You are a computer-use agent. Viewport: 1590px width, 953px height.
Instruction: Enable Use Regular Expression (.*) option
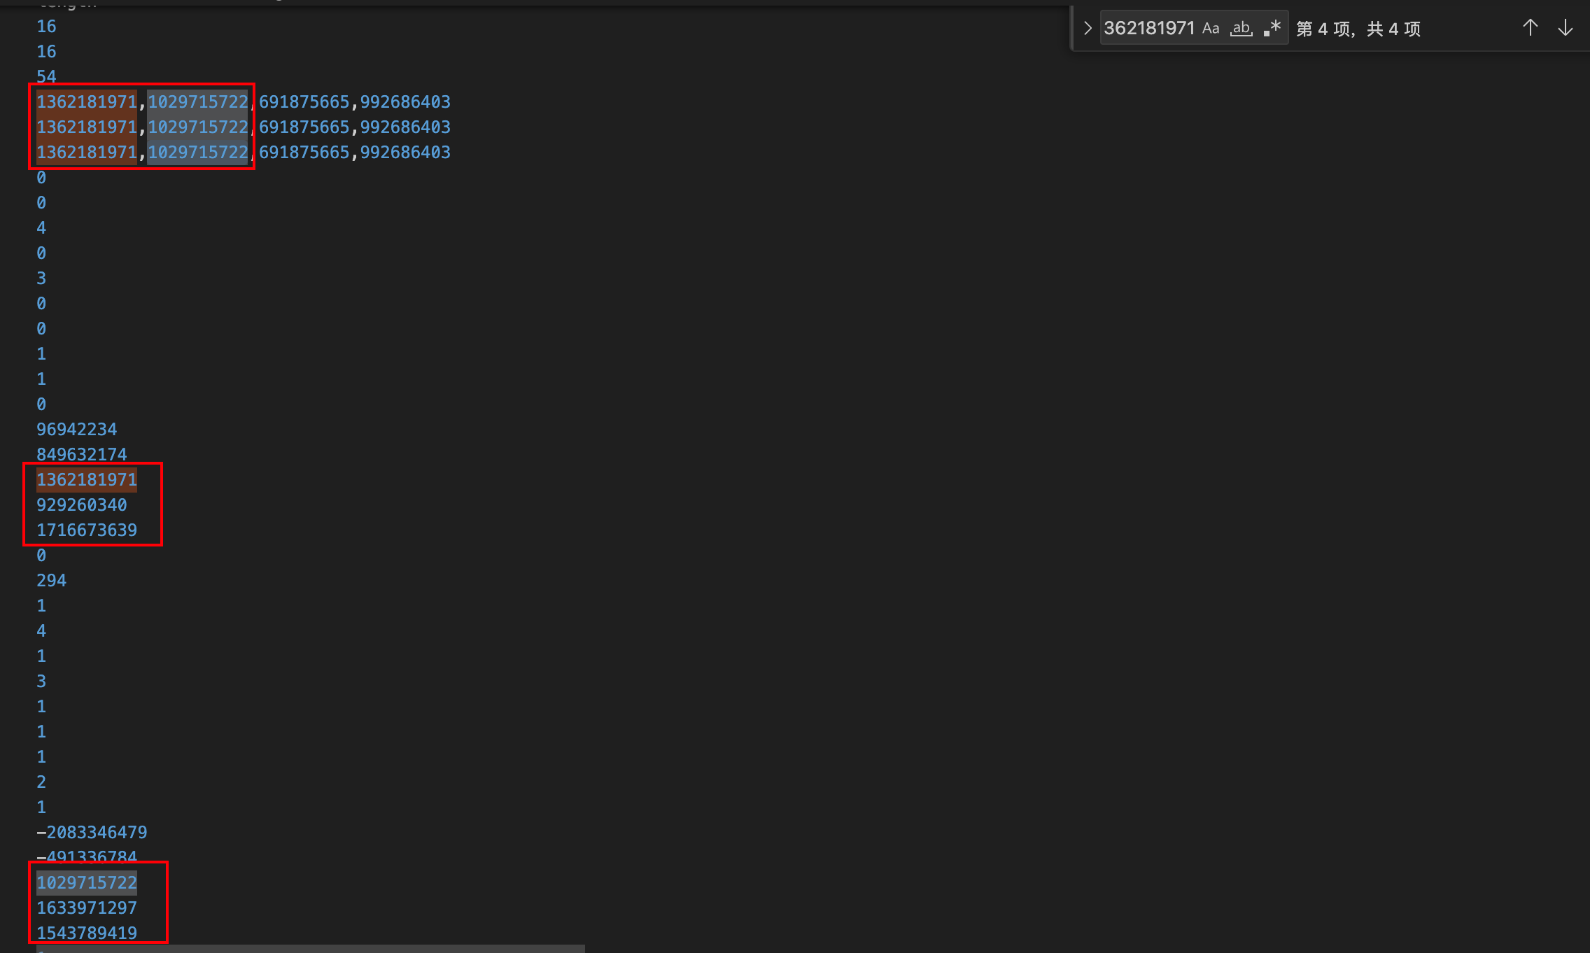click(x=1272, y=28)
